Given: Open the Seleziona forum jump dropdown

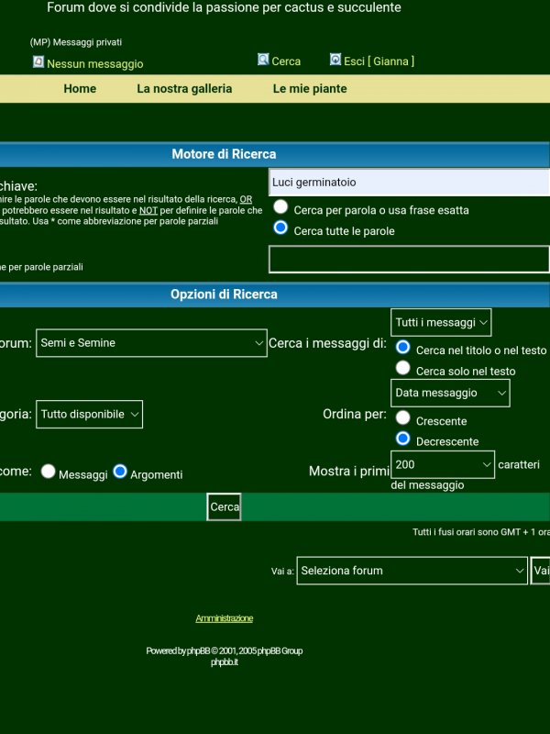Looking at the screenshot, I should [412, 571].
